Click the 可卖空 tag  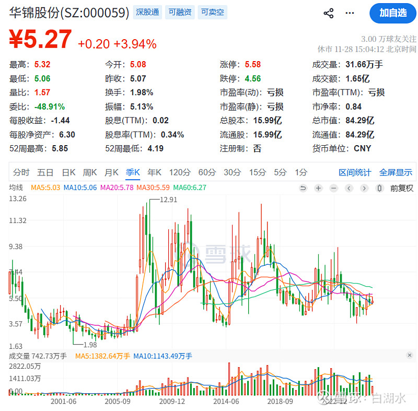point(213,12)
